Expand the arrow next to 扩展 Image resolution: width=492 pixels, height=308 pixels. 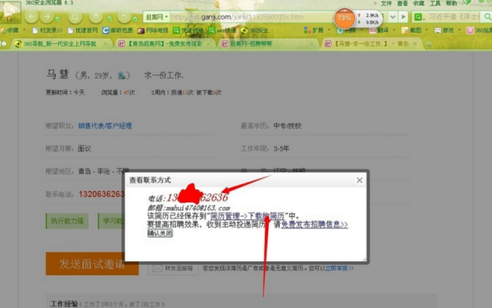pos(329,30)
